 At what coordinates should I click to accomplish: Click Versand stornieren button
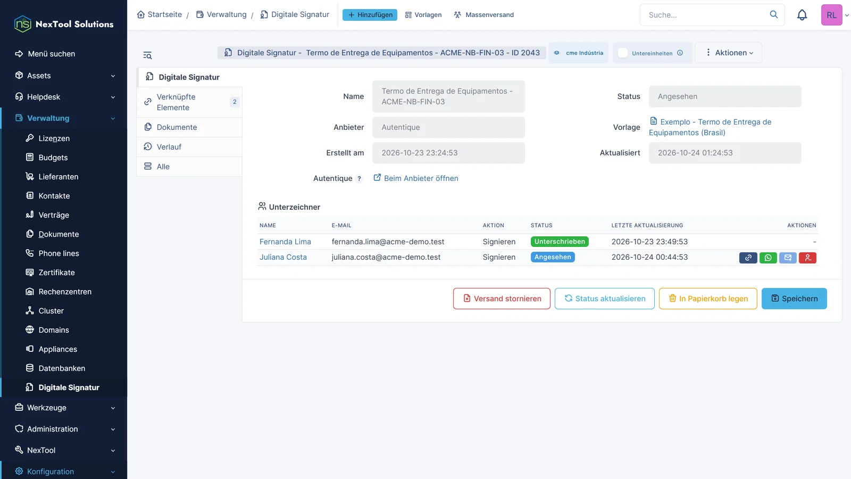(x=502, y=299)
